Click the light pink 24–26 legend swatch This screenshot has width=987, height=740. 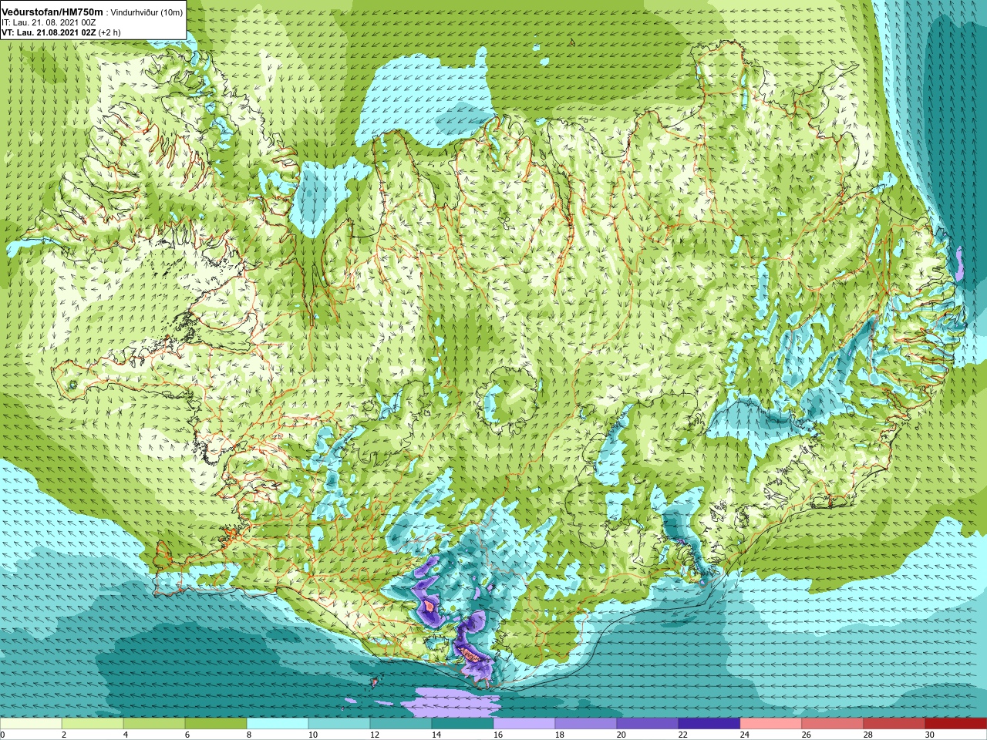click(771, 723)
